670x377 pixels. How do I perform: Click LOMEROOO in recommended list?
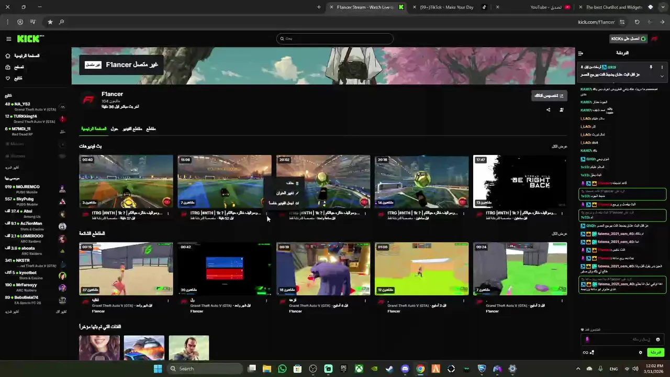point(35,238)
